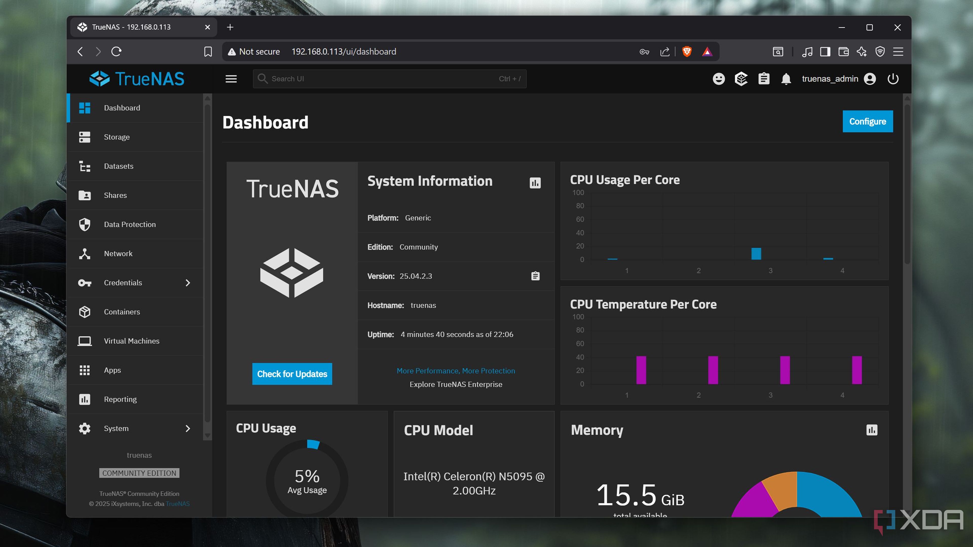The height and width of the screenshot is (547, 973).
Task: Open the Brave wallet icon
Action: pyautogui.click(x=844, y=52)
